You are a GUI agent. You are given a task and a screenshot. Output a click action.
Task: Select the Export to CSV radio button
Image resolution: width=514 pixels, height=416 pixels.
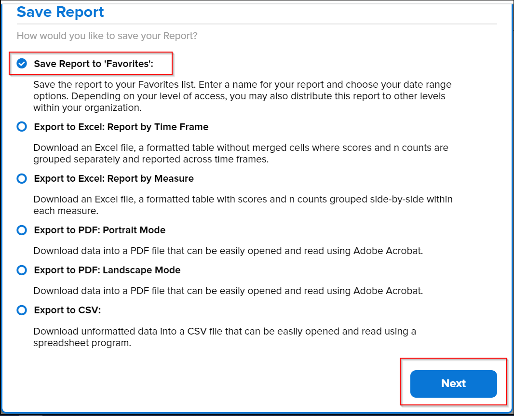pos(22,310)
